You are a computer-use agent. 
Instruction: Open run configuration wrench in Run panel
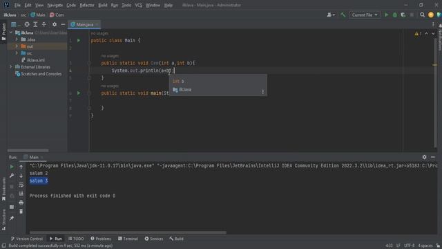click(12, 176)
